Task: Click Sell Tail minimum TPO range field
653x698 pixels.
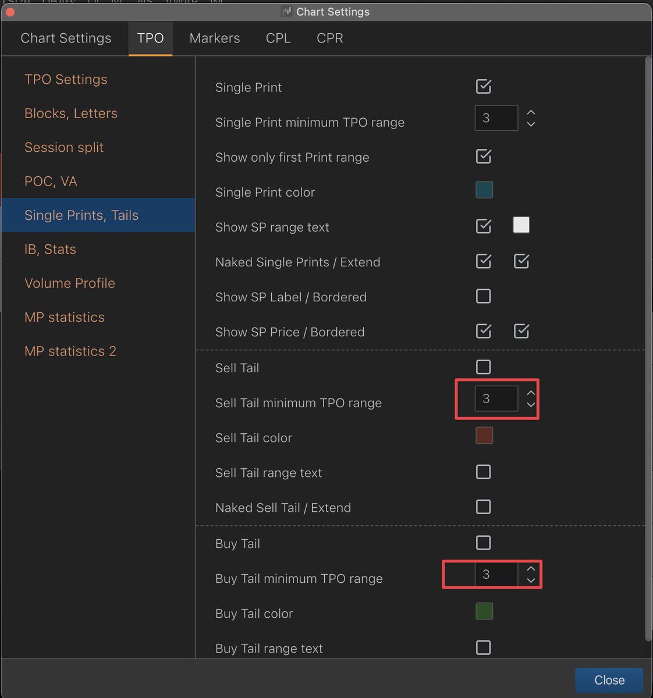Action: tap(496, 398)
